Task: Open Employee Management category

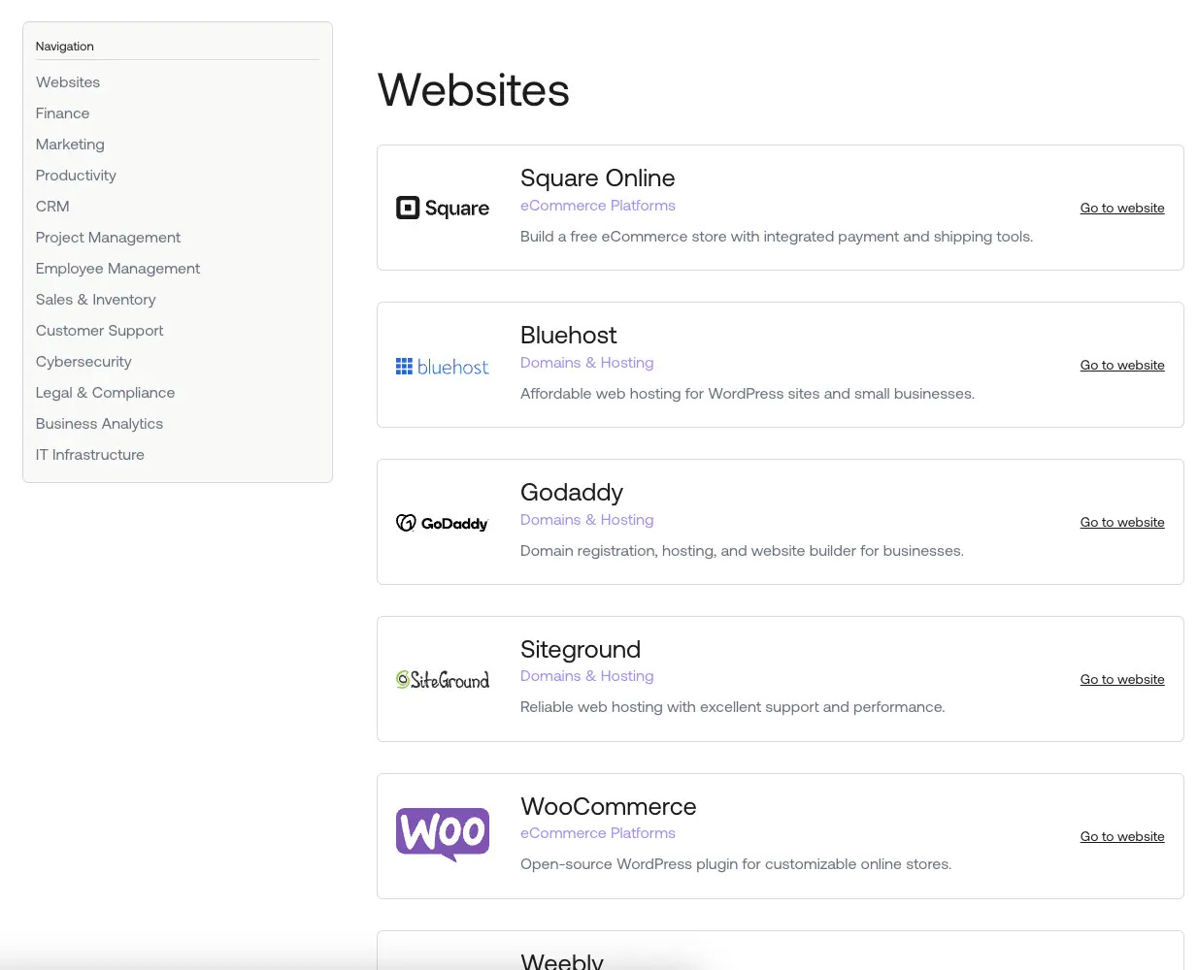Action: click(117, 269)
